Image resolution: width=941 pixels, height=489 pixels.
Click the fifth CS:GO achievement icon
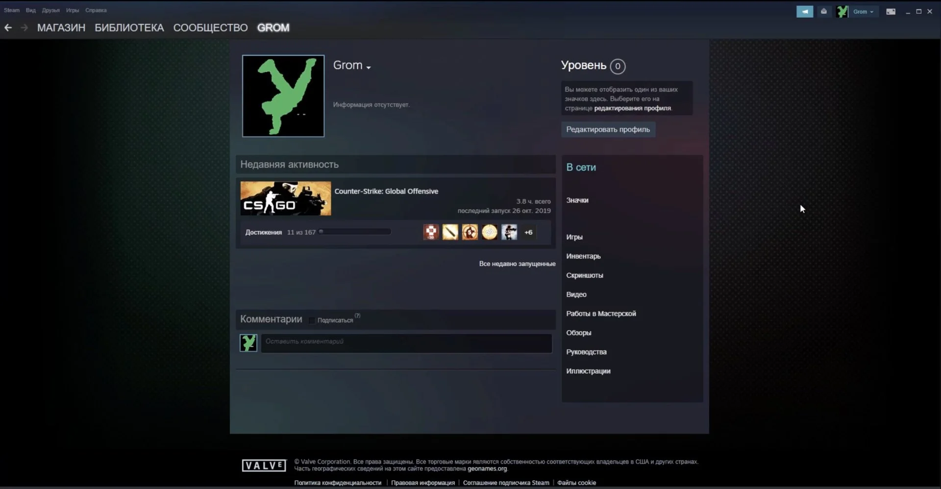[x=509, y=232]
